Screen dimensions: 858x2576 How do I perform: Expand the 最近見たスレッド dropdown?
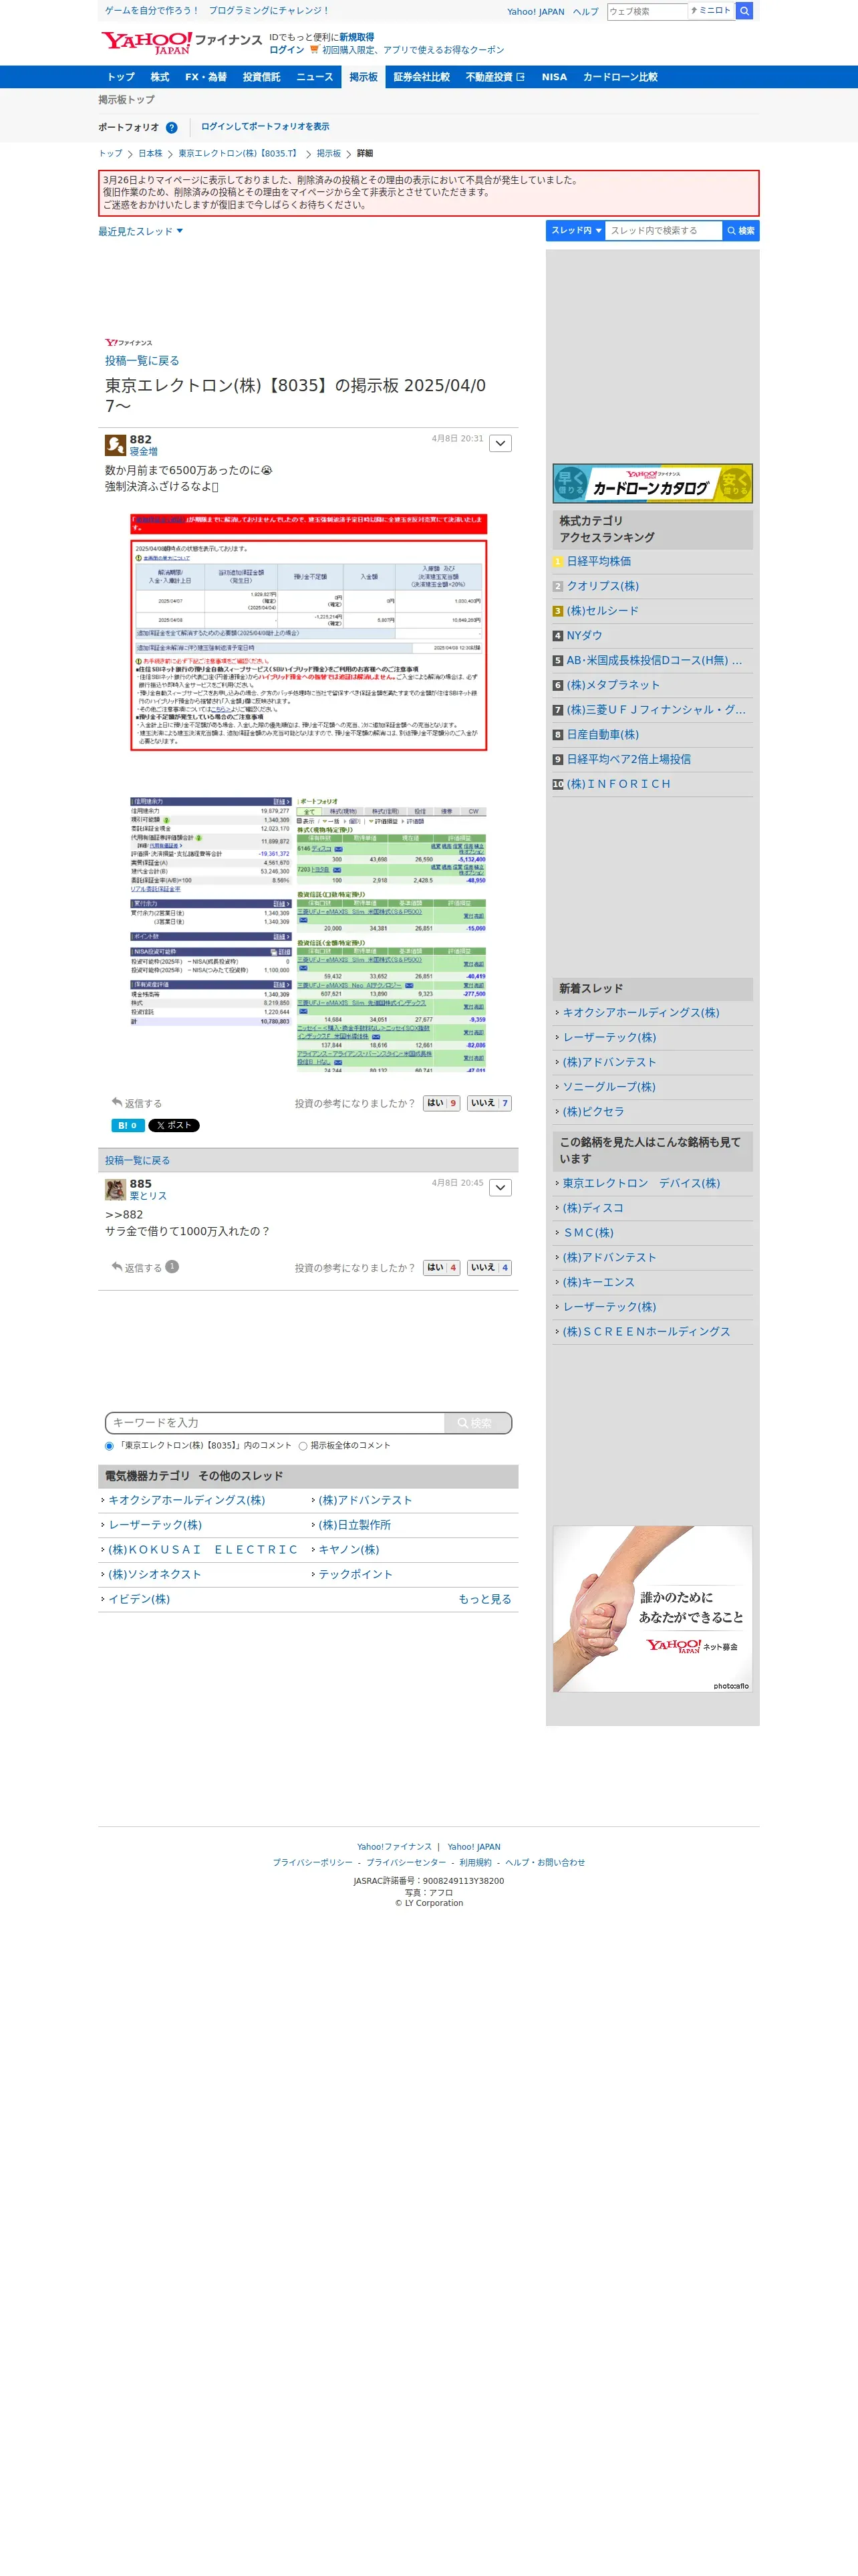[141, 231]
